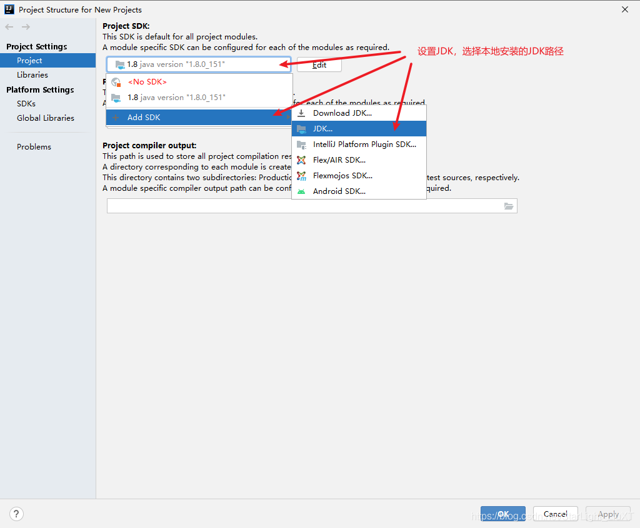Browse for compiler output folder icon
The width and height of the screenshot is (640, 528).
tap(509, 206)
